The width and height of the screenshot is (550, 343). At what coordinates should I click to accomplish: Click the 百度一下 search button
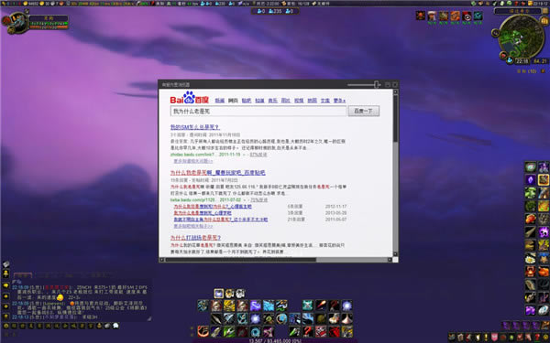(364, 111)
